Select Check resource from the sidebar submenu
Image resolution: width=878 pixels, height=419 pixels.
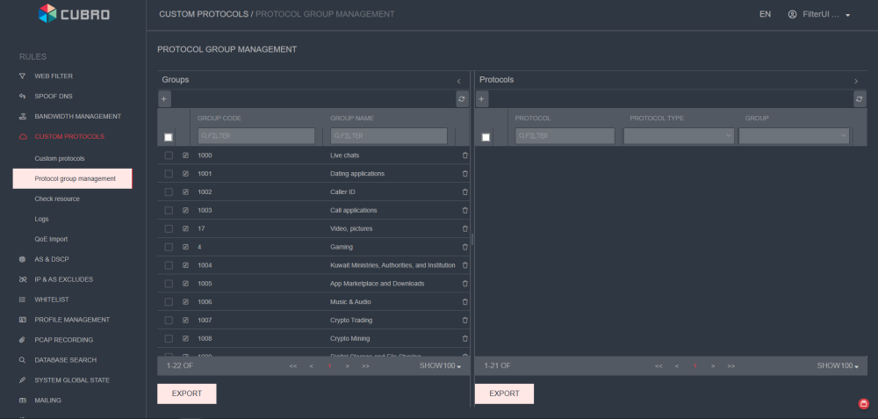tap(57, 199)
